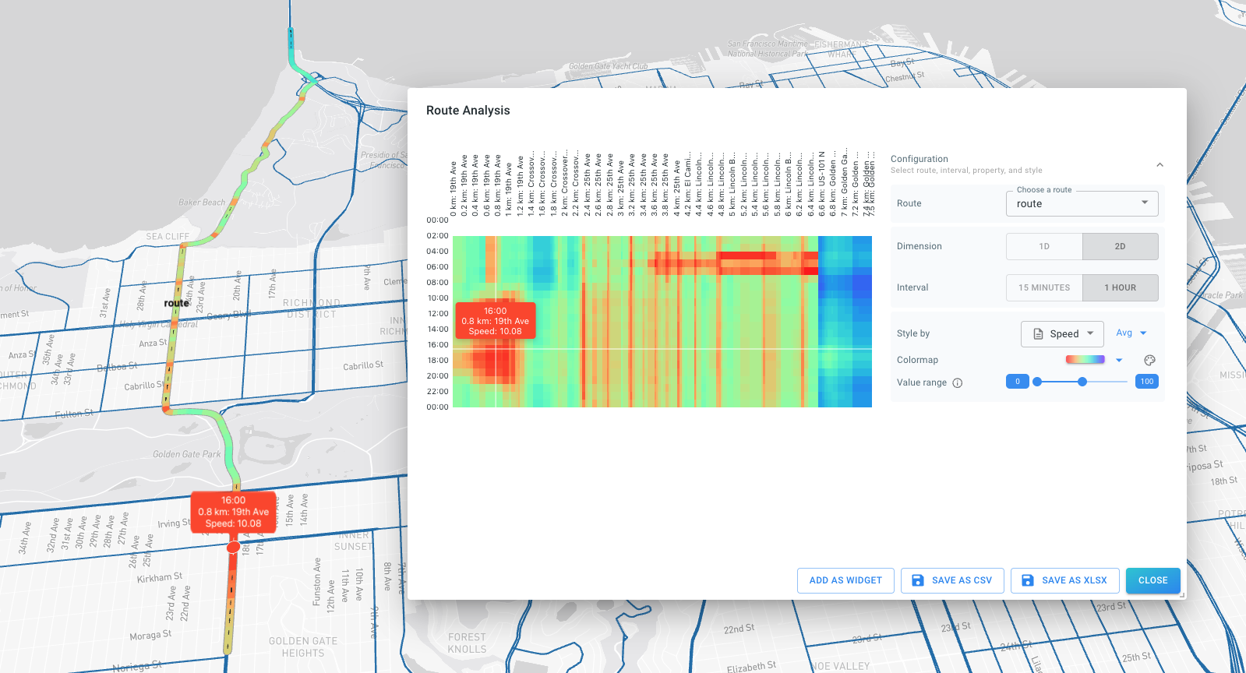Choose the 1 HOUR interval

click(1120, 287)
